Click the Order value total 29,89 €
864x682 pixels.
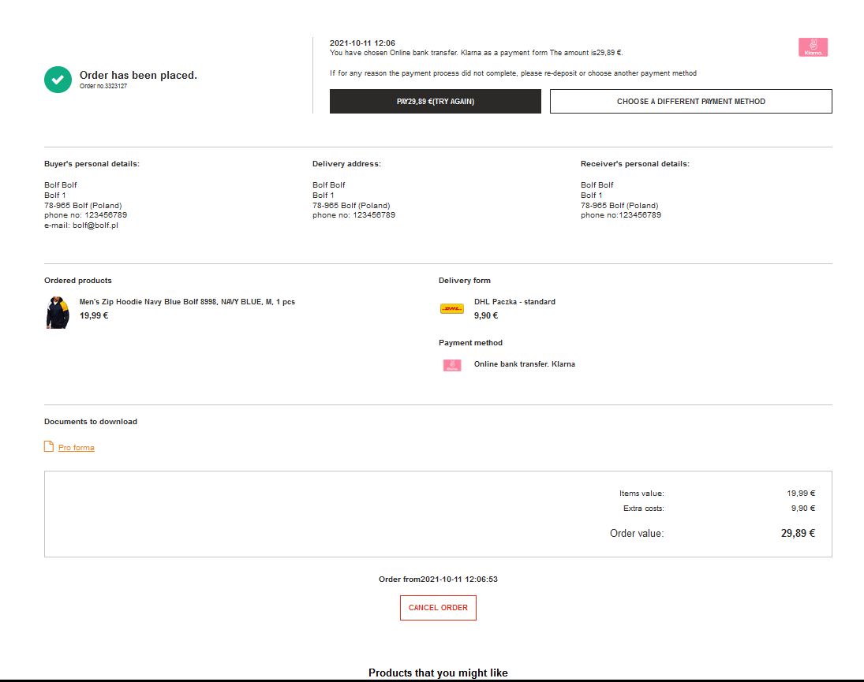click(x=798, y=534)
